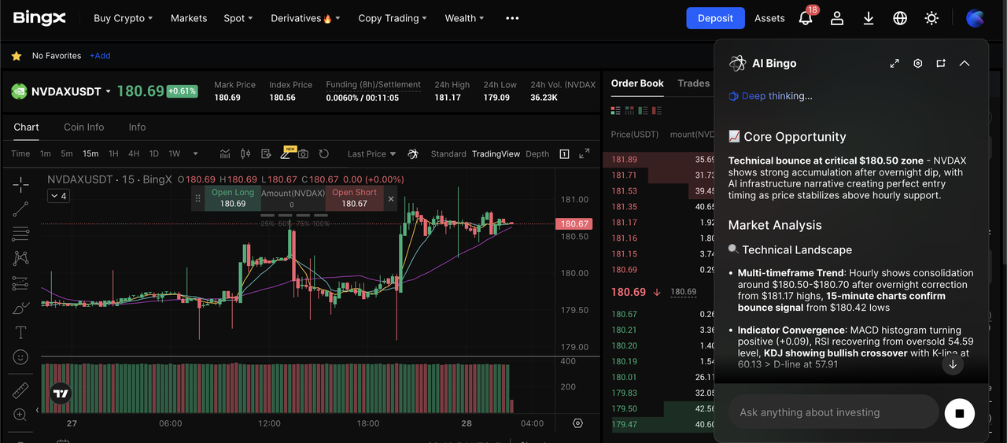
Task: Open the notifications bell
Action: point(805,18)
